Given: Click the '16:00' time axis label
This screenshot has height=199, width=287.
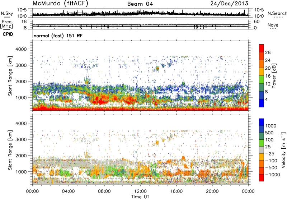Looking at the screenshot, I should 176,191.
